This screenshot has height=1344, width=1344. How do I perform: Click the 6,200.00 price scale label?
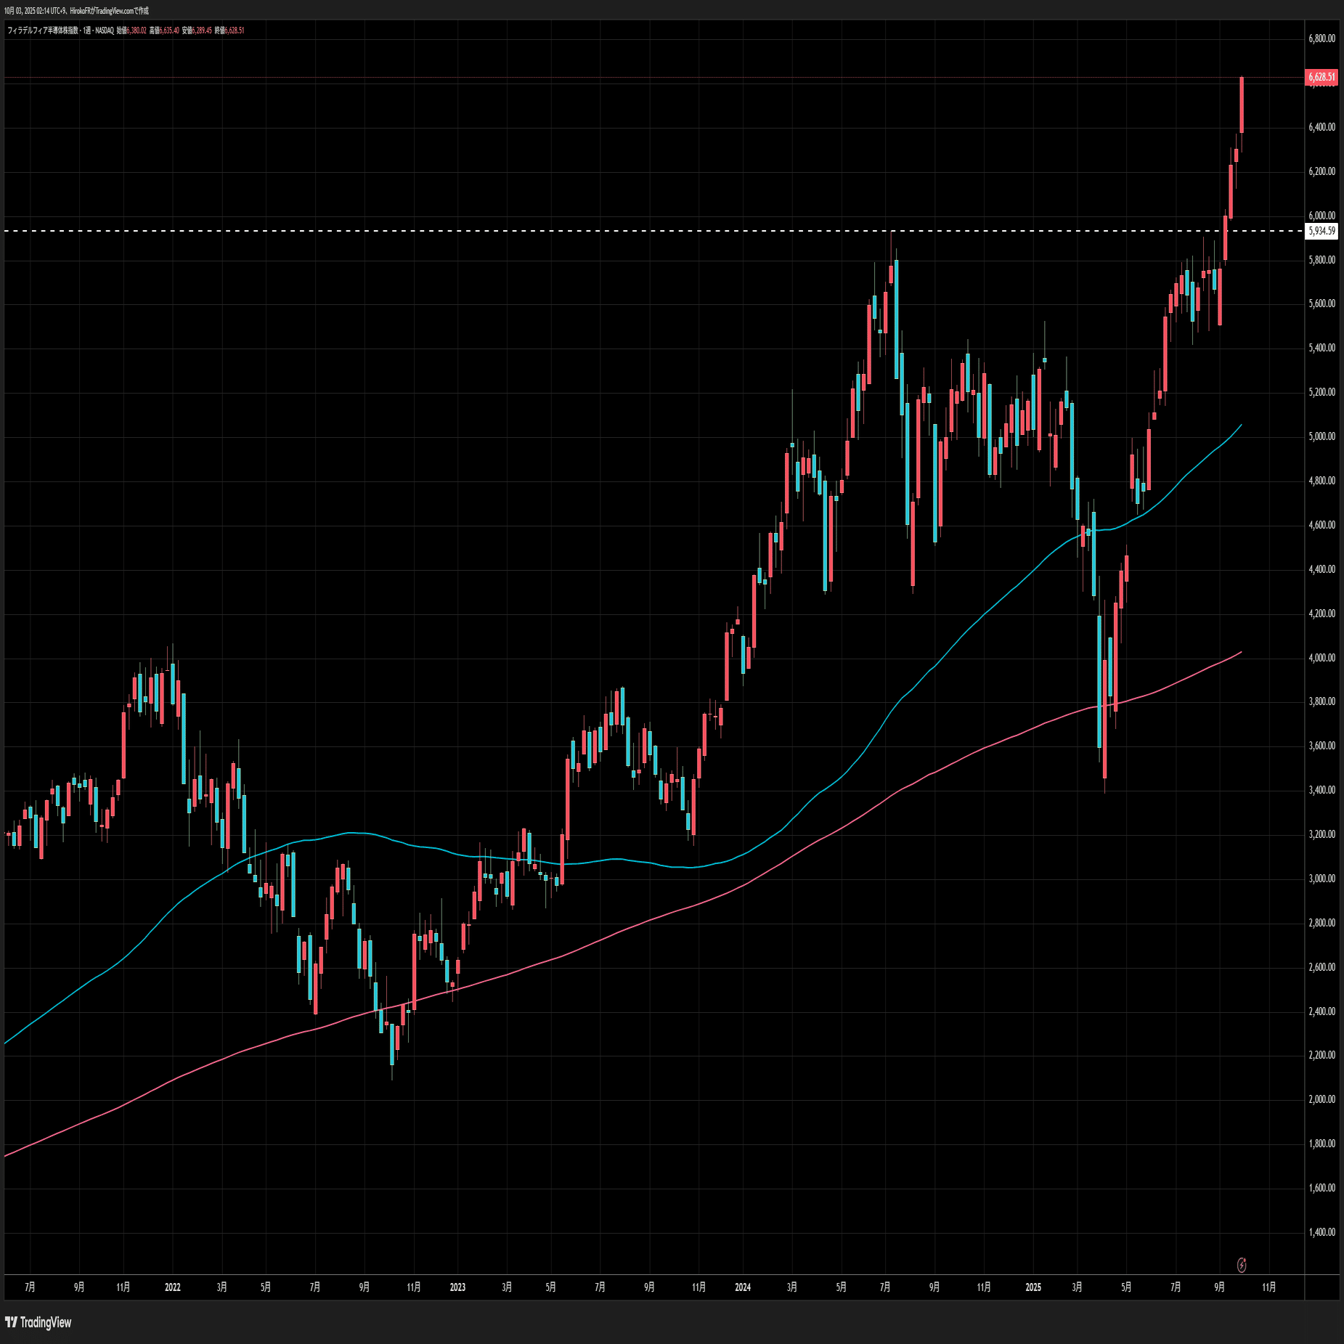click(x=1321, y=171)
